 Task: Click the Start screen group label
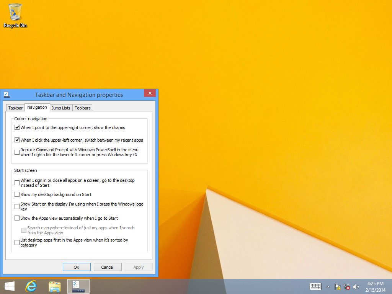click(x=26, y=170)
